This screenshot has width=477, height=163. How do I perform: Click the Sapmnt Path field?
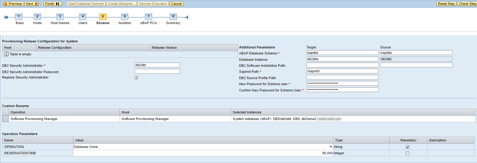(342, 71)
